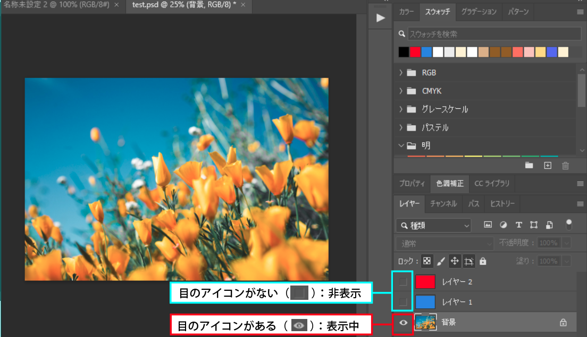Open the 種類 layer filter dropdown
This screenshot has width=587, height=337.
(433, 226)
